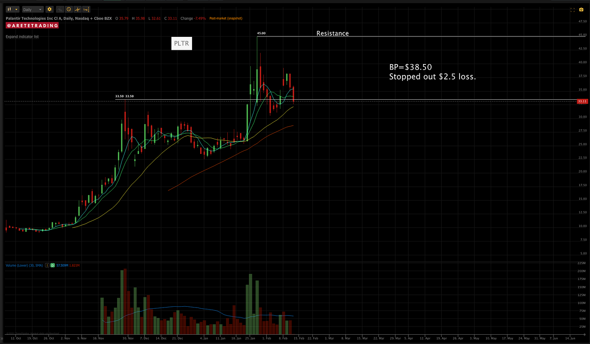
Task: Click the 30. Nov date on axis
Action: pos(128,338)
